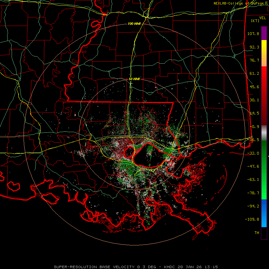
Task: Click the blue segment of the color bar
Action: (264, 213)
